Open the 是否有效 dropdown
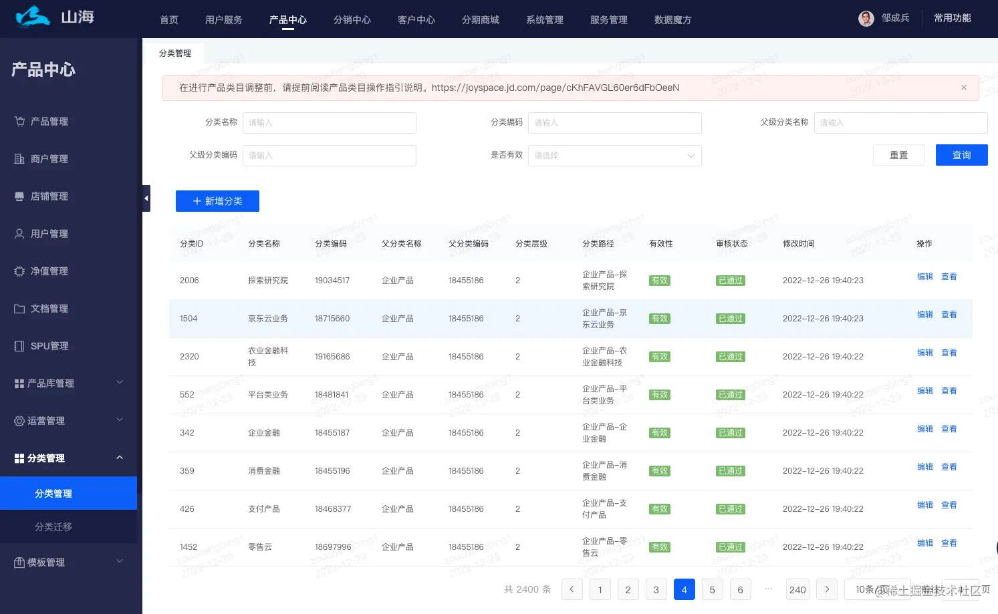The width and height of the screenshot is (998, 614). [615, 156]
